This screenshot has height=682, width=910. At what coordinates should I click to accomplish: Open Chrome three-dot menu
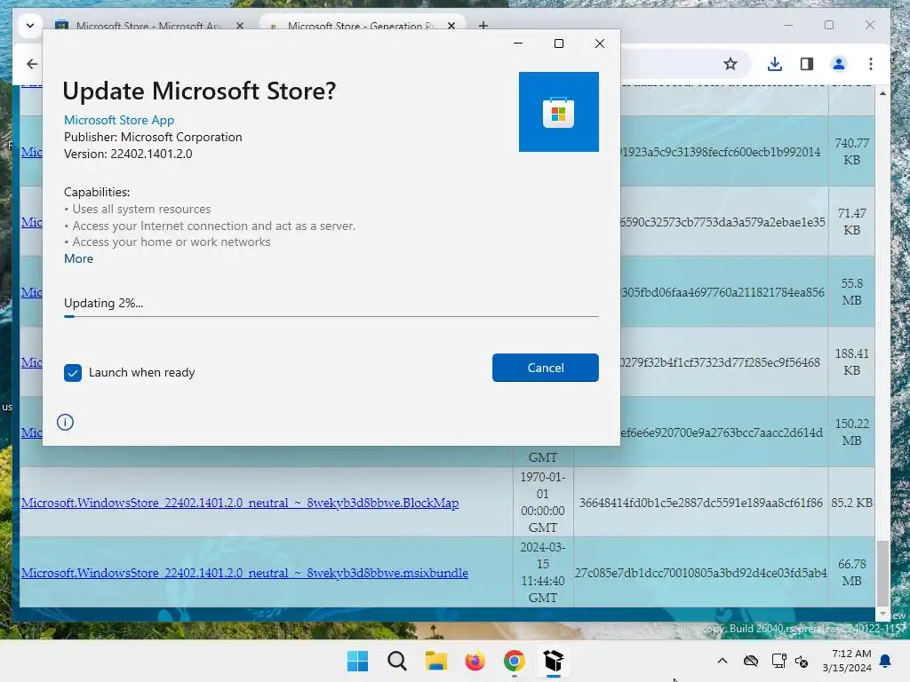coord(871,64)
